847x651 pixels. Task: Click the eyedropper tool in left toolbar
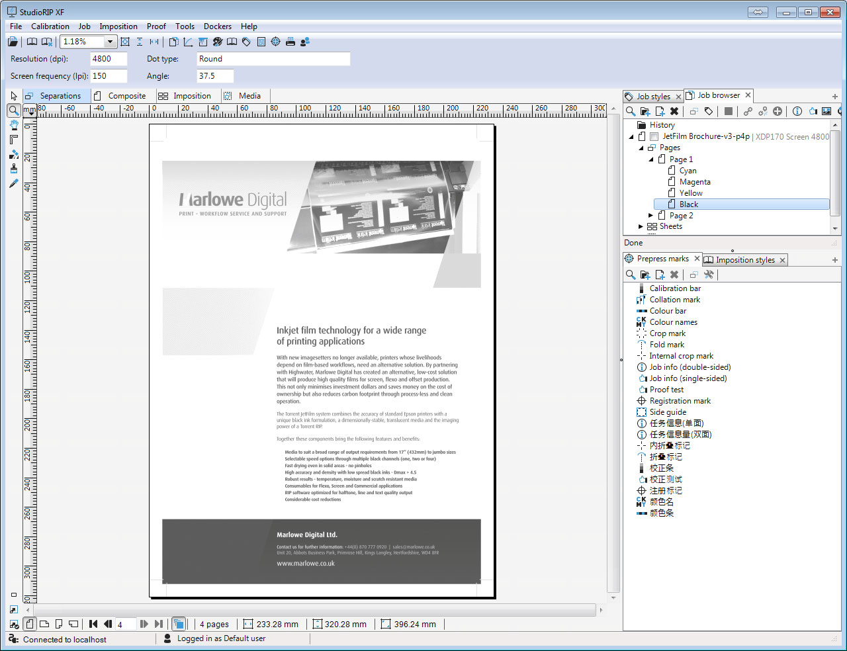(13, 183)
